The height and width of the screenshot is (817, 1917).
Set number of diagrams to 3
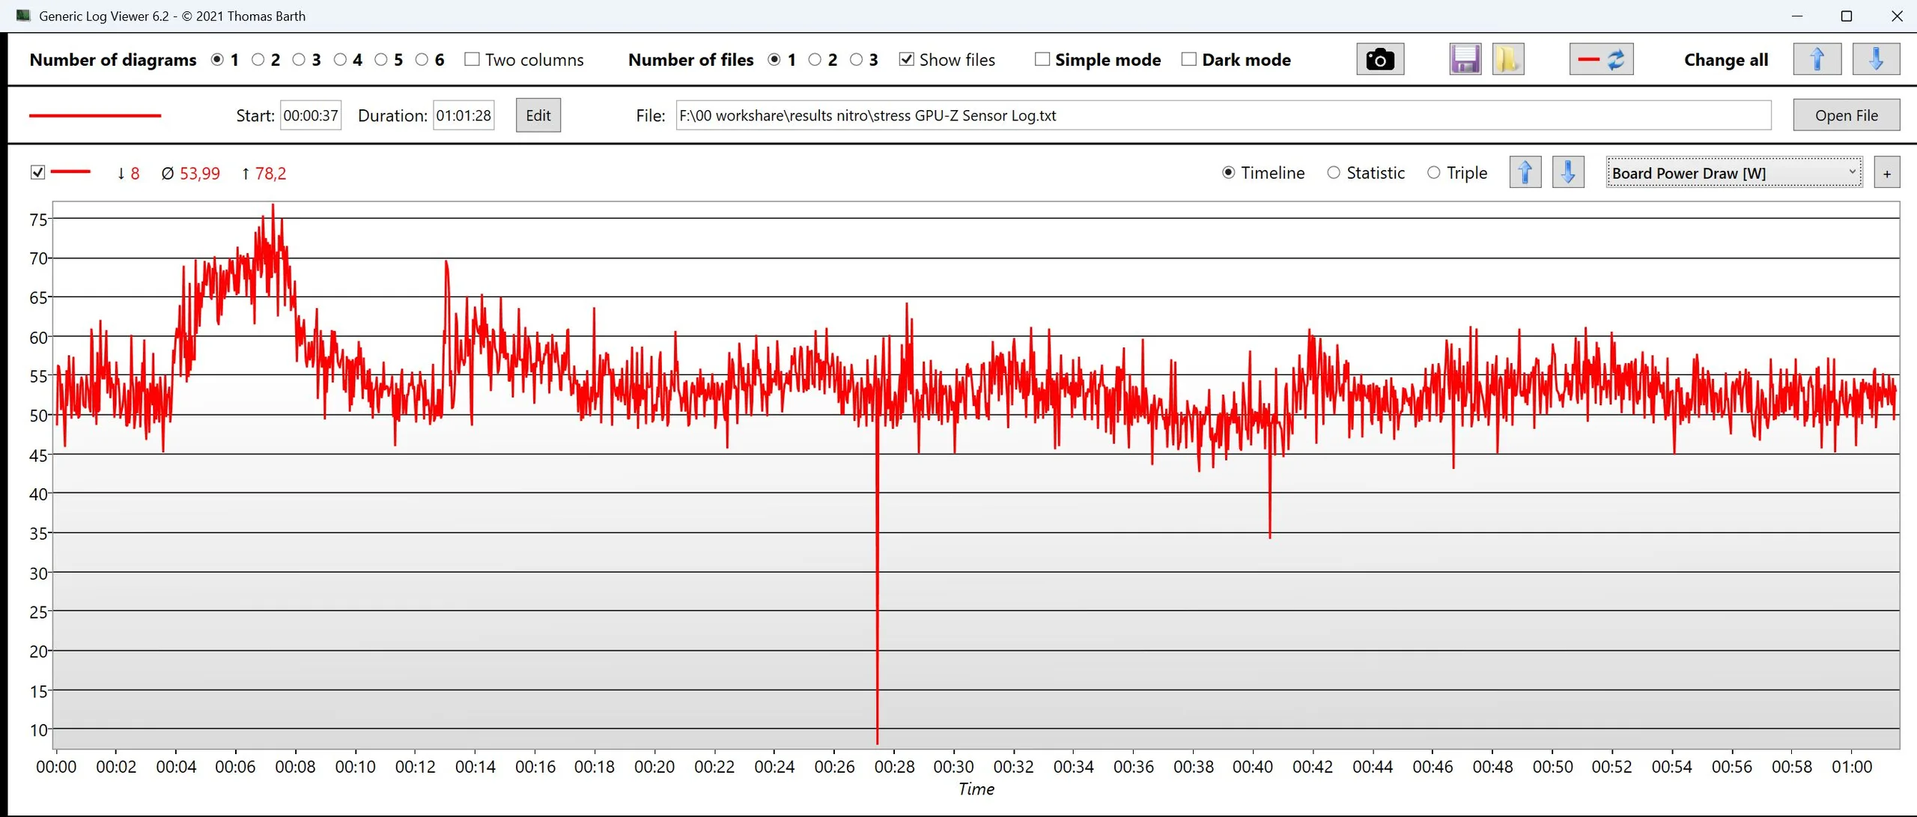(299, 59)
